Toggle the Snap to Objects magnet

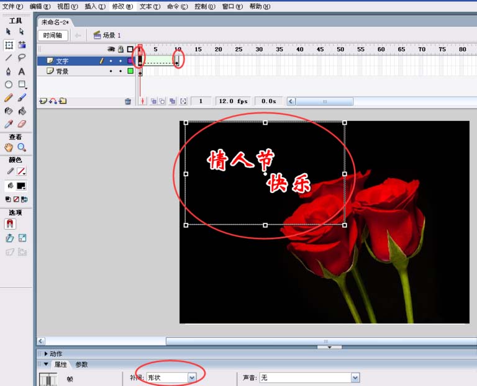click(x=10, y=224)
